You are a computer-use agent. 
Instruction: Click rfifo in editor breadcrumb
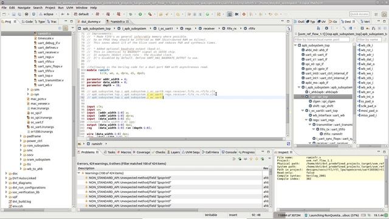click(x=252, y=29)
